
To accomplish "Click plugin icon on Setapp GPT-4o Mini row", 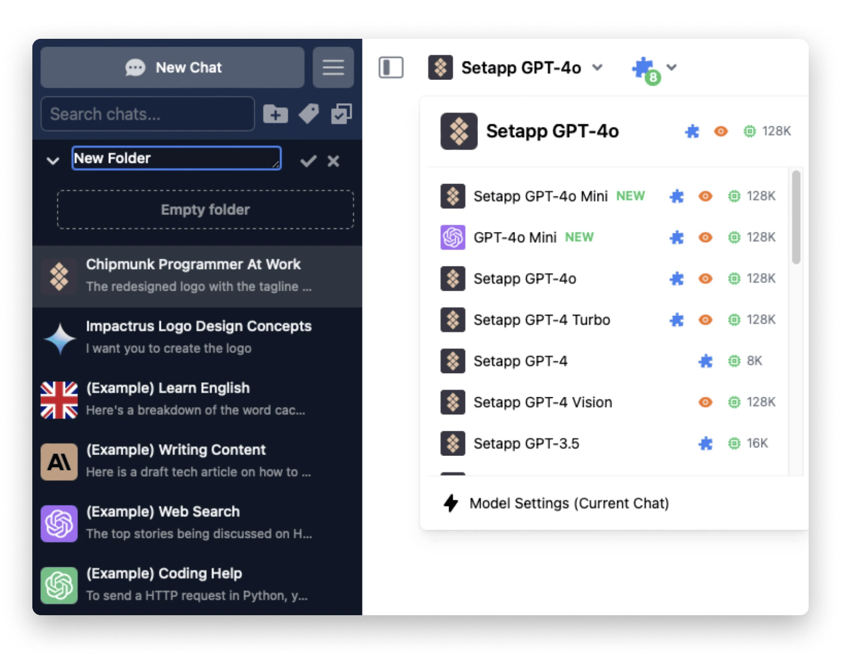I will [x=677, y=196].
